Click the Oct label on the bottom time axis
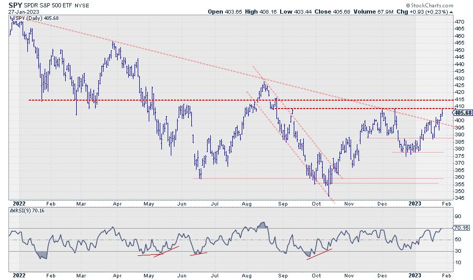This screenshot has height=280, width=473. [x=316, y=274]
